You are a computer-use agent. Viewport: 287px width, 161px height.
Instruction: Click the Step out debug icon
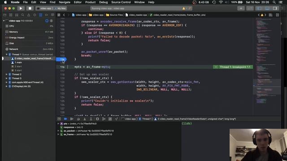(x=91, y=119)
